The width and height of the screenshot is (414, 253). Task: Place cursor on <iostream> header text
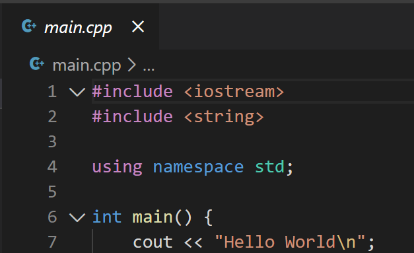click(x=234, y=91)
